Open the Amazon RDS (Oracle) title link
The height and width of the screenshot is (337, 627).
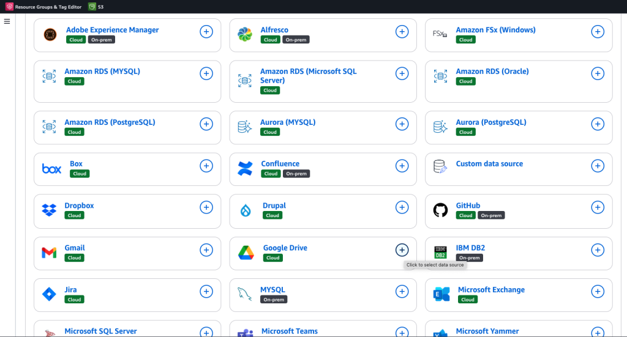click(x=492, y=71)
